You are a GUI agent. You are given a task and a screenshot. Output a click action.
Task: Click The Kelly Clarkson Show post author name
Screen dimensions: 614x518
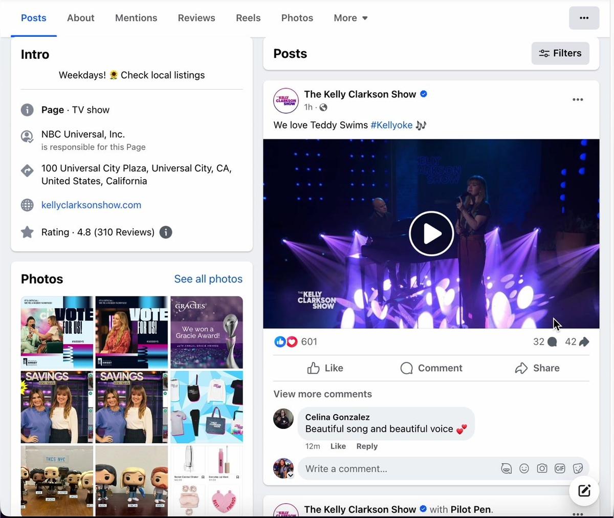[360, 94]
